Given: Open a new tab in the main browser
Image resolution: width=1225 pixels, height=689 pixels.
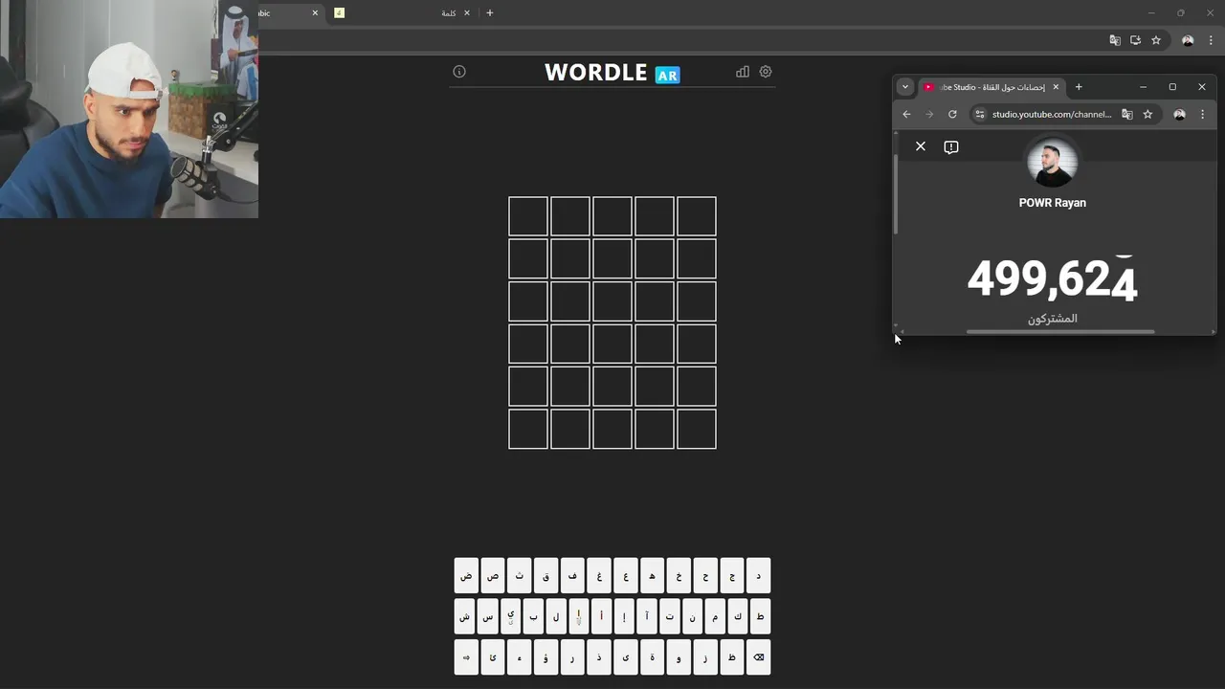Looking at the screenshot, I should tap(490, 12).
